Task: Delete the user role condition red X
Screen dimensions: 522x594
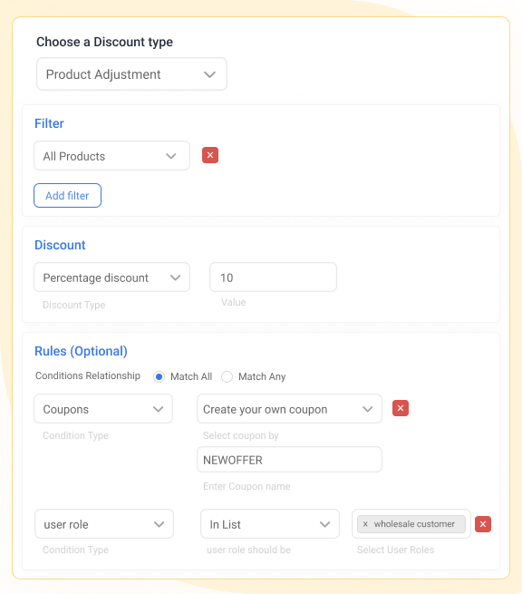Action: pos(483,524)
